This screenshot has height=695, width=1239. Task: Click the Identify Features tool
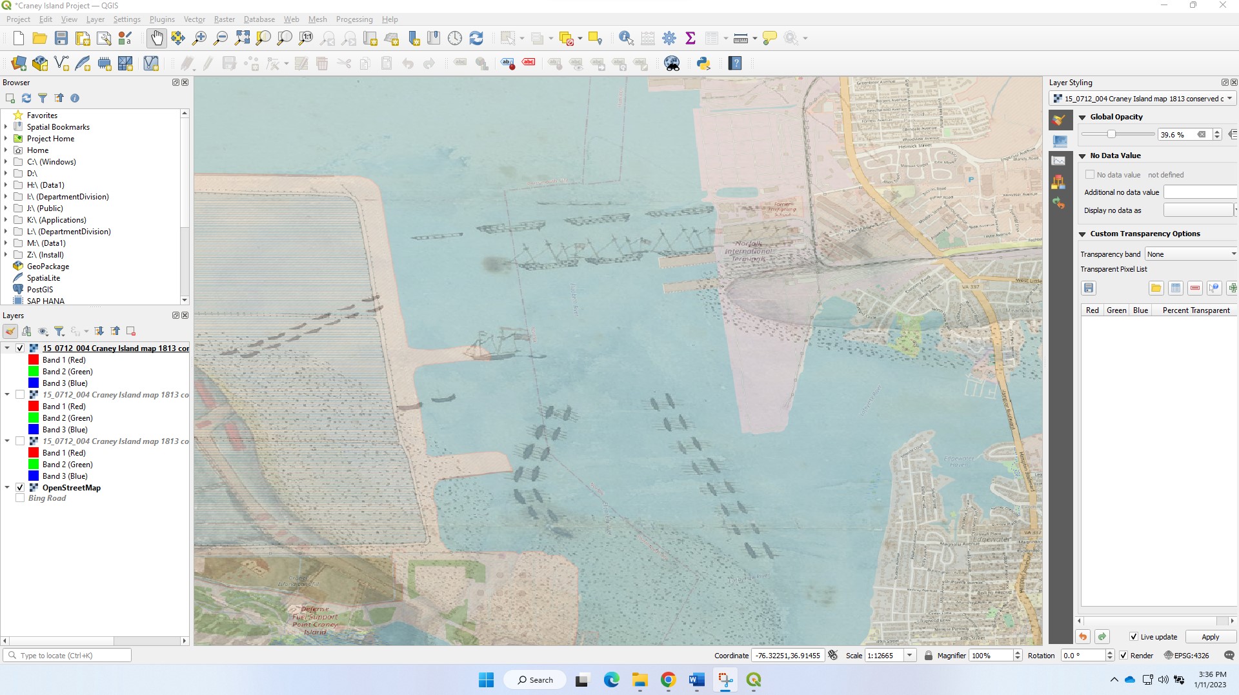(x=625, y=39)
